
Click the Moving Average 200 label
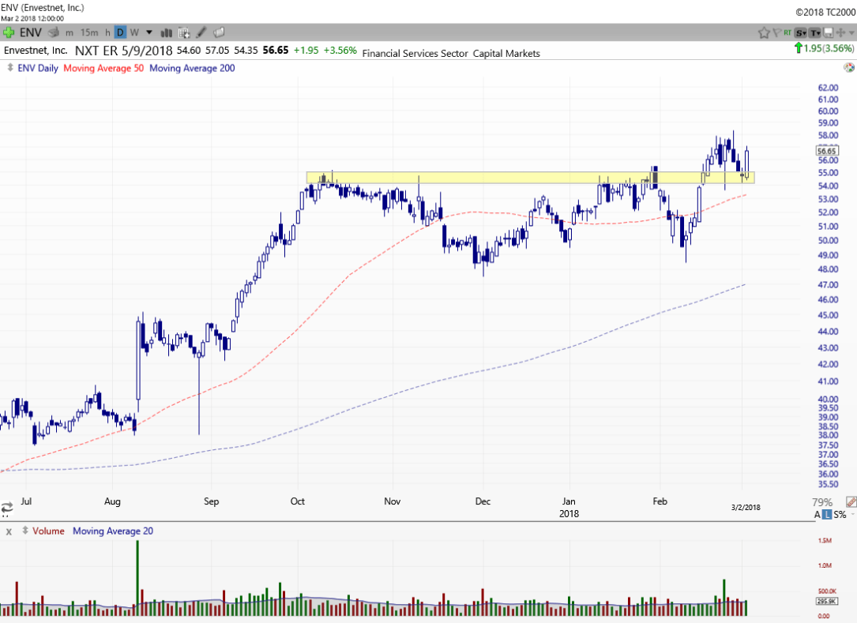pos(192,68)
